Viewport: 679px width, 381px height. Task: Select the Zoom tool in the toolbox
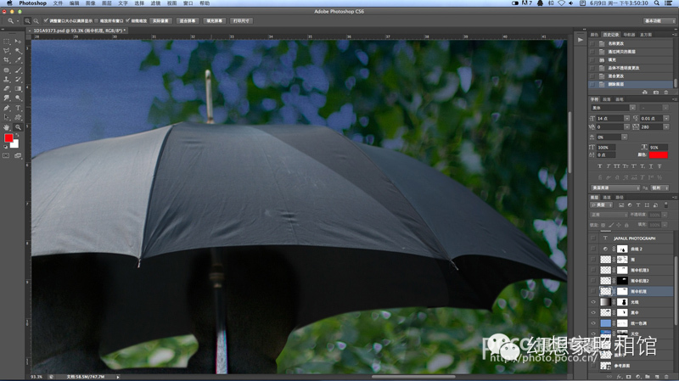tap(18, 127)
